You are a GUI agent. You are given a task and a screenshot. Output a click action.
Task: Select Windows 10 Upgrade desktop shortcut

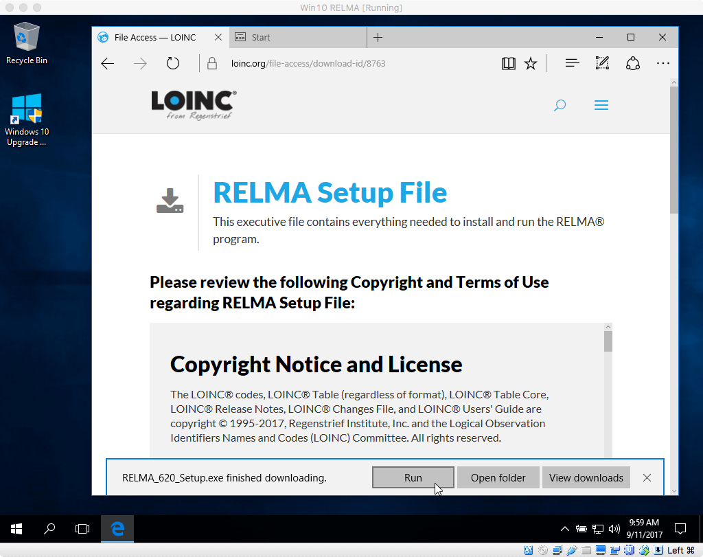27,120
